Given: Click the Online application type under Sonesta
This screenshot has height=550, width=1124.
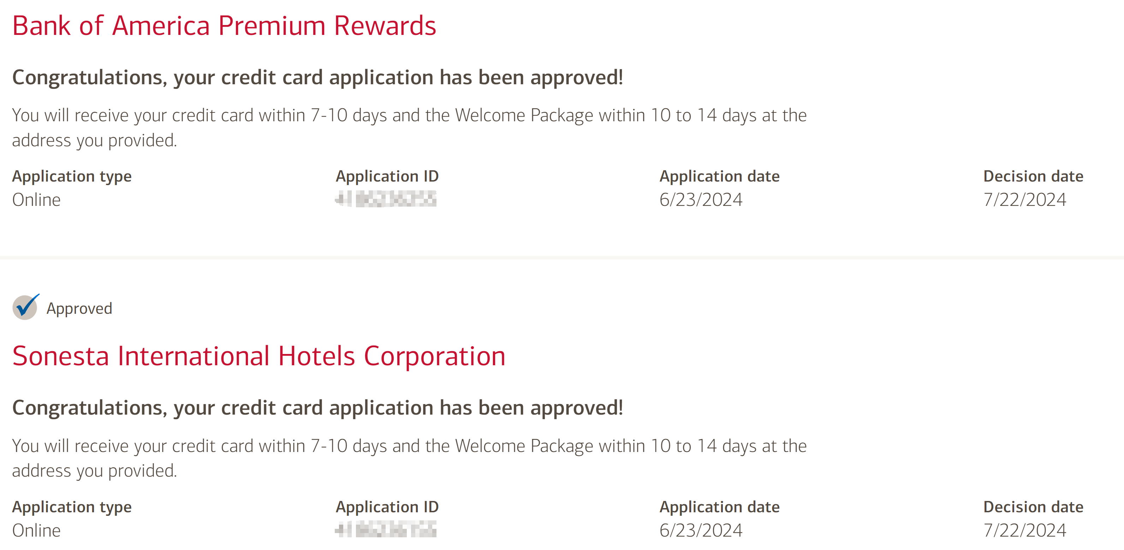Looking at the screenshot, I should tap(36, 530).
